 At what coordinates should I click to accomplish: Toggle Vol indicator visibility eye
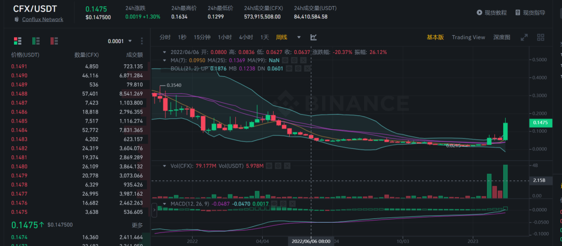coord(269,166)
